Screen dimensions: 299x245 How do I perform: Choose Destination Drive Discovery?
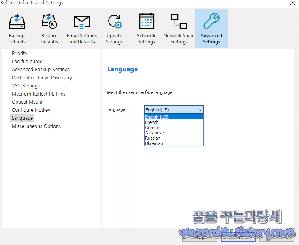coord(42,78)
